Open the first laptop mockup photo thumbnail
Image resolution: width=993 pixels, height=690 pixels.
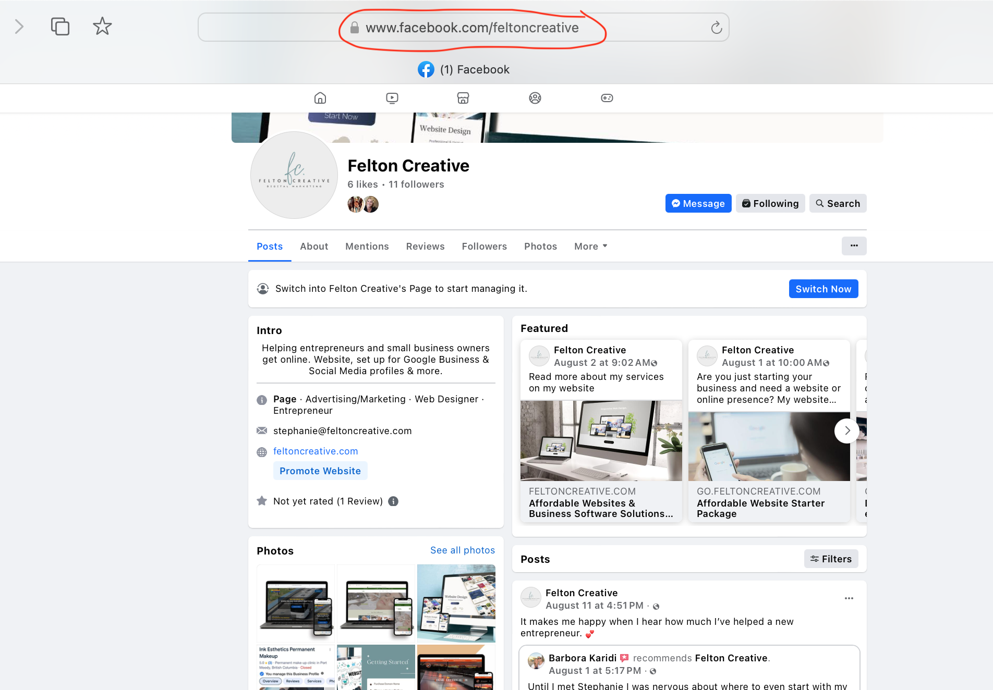(x=296, y=603)
